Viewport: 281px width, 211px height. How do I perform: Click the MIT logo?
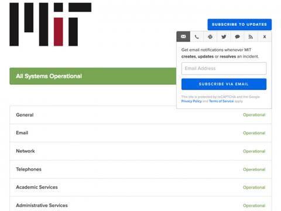[x=50, y=25]
